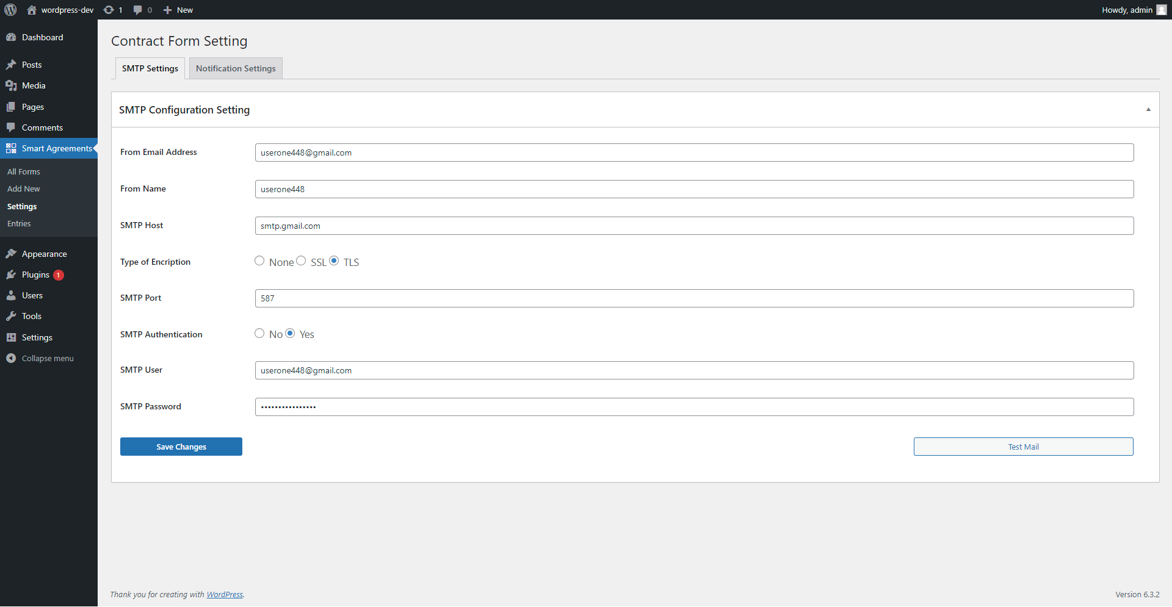Screen dimensions: 1172x607
Task: Open the updates icon in admin bar
Action: coord(109,10)
